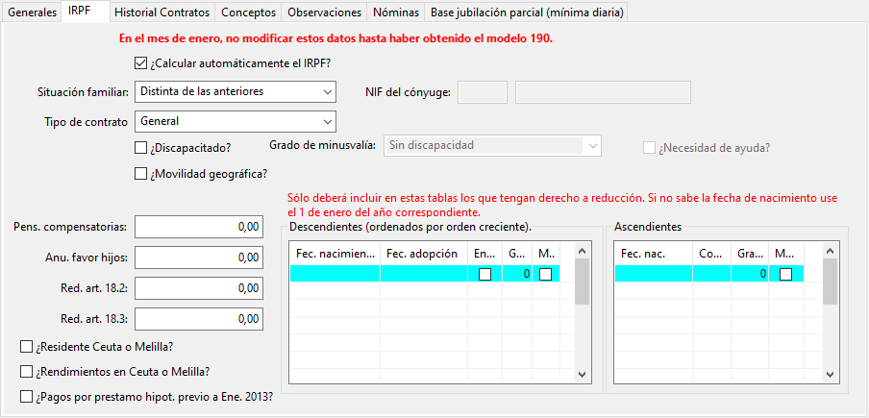The height and width of the screenshot is (418, 869).
Task: Click the Anu. favor hijos field
Action: (198, 258)
